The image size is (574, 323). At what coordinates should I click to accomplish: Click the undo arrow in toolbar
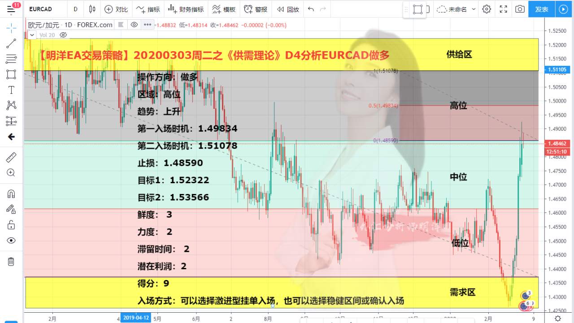pyautogui.click(x=311, y=9)
